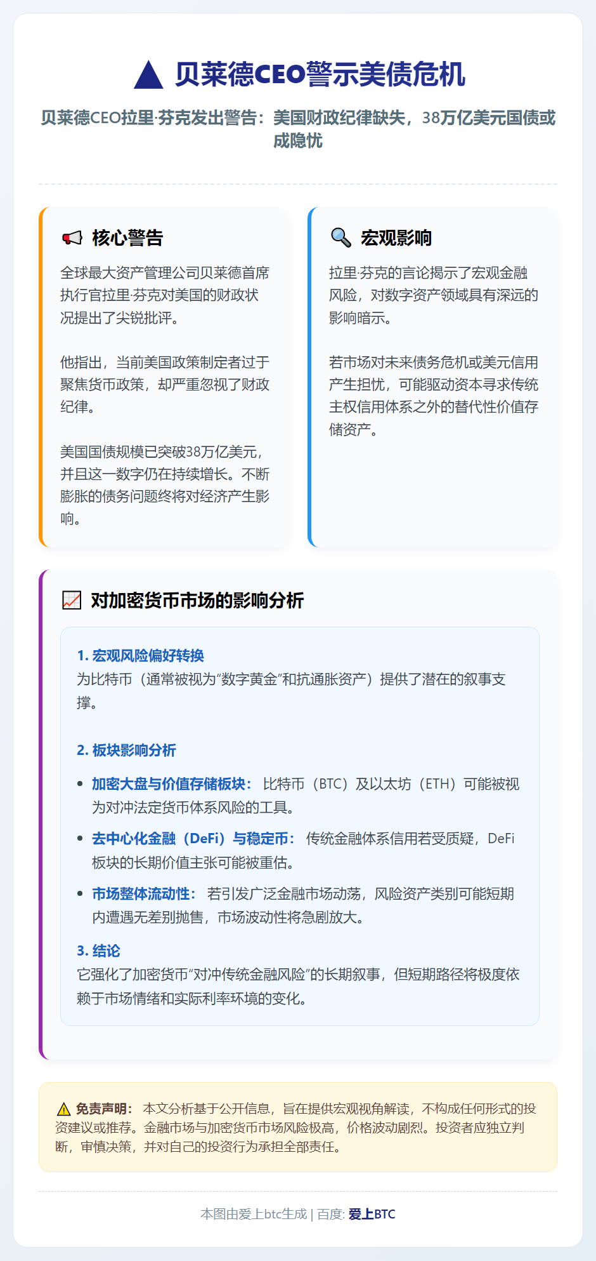Click the paragraph starting 他指出，当前美国政策
This screenshot has width=596, height=1261.
tap(165, 385)
